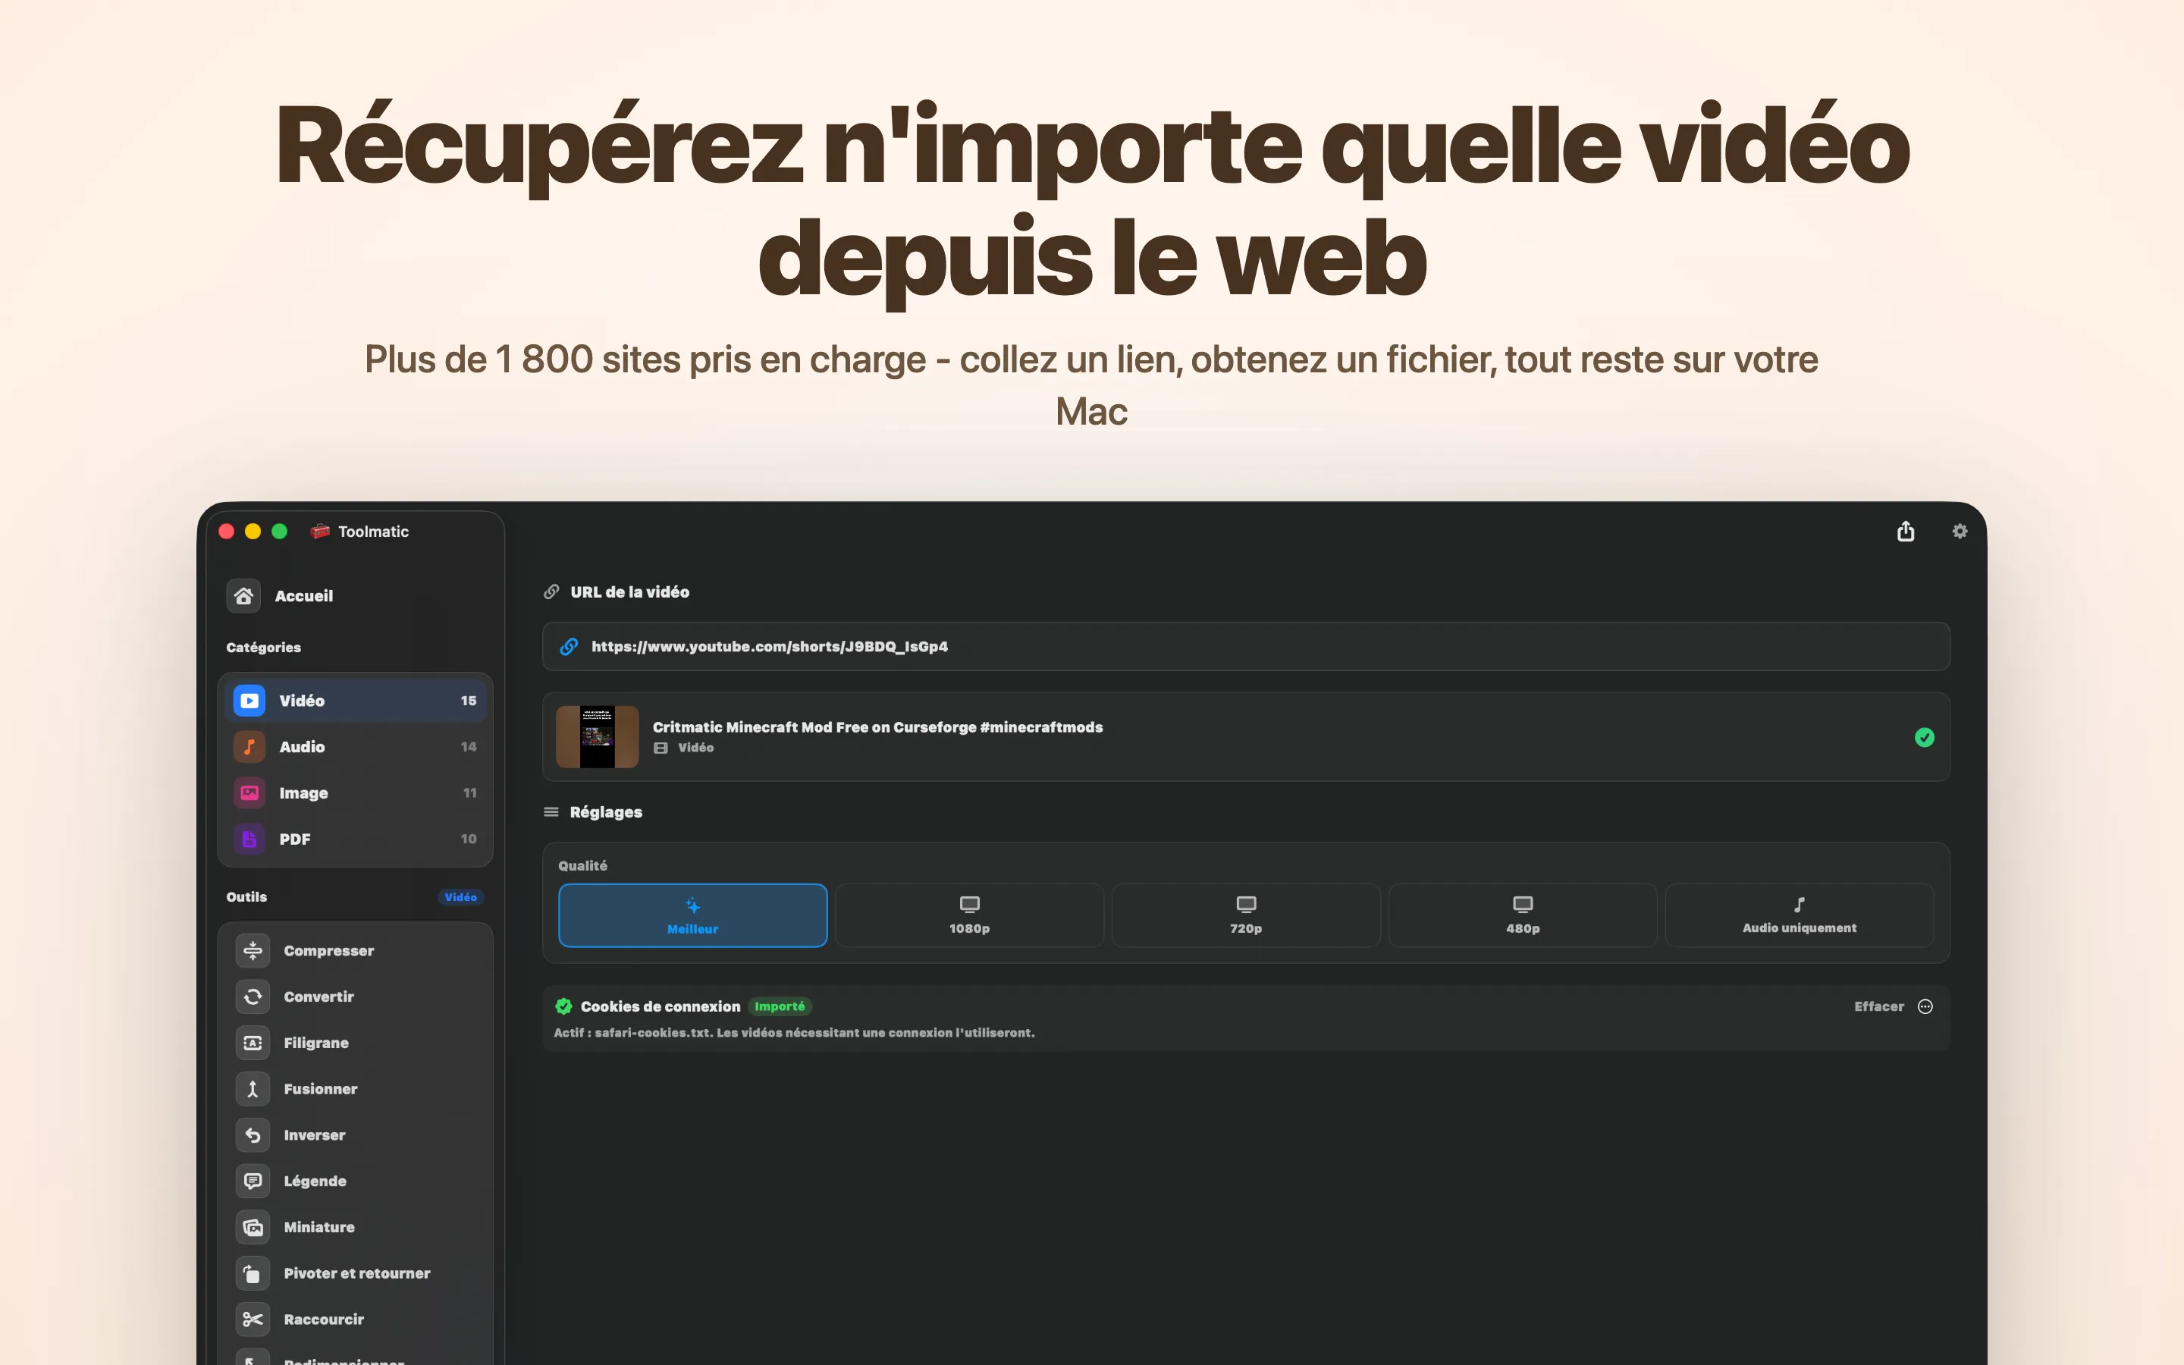Open the Légende caption tool
The height and width of the screenshot is (1365, 2184).
point(355,1181)
